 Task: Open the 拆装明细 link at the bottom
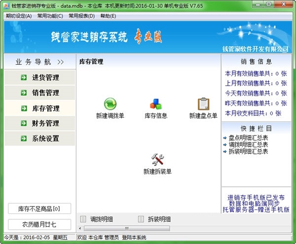159,219
